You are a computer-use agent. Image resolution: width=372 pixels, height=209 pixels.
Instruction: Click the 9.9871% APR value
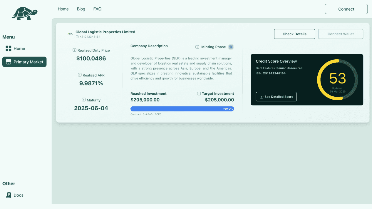(91, 83)
